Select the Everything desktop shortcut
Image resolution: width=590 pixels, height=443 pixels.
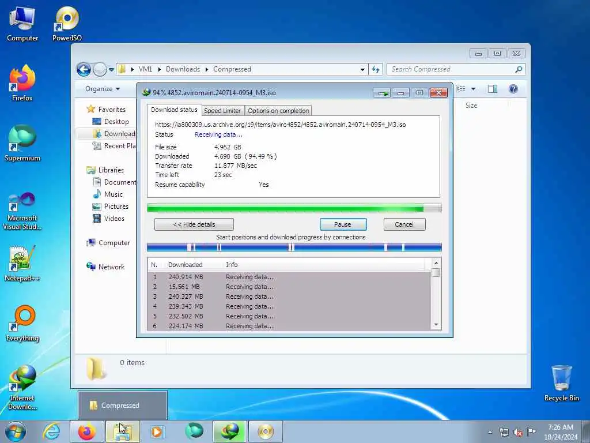[22, 323]
